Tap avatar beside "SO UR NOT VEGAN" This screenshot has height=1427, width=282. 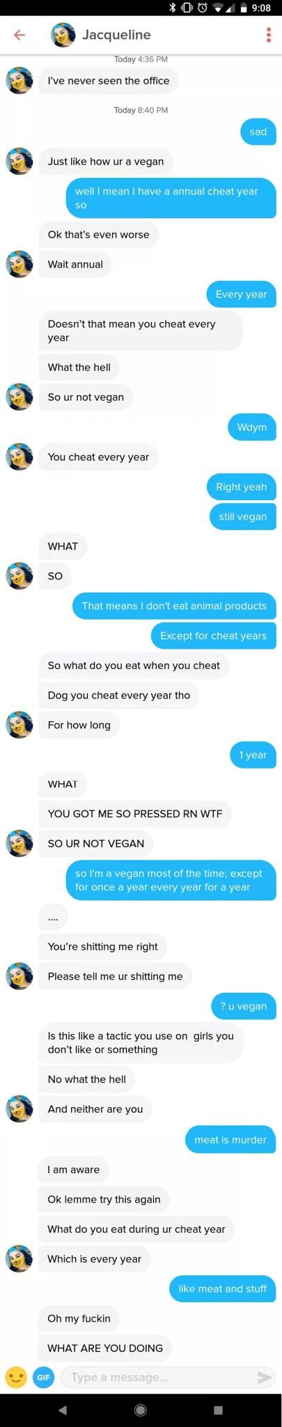point(19,844)
